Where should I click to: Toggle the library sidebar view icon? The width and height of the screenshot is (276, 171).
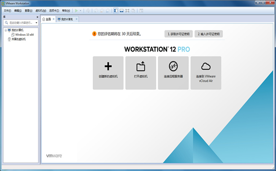click(116, 11)
